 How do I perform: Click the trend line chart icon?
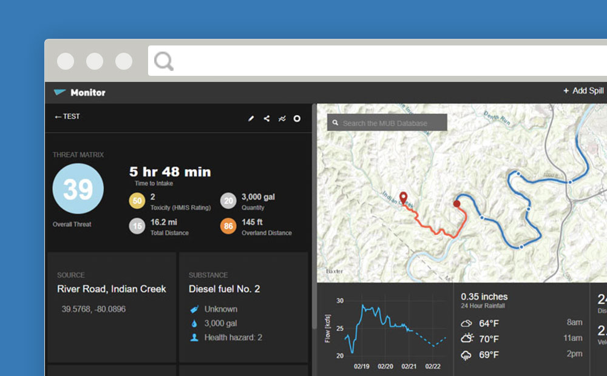point(282,119)
